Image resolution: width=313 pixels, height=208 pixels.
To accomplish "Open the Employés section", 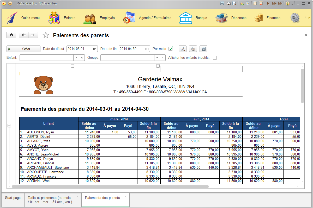I will (107, 18).
